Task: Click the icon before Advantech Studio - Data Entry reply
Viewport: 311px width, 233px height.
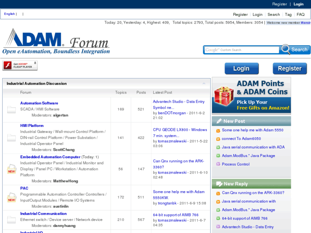Action: click(x=218, y=227)
